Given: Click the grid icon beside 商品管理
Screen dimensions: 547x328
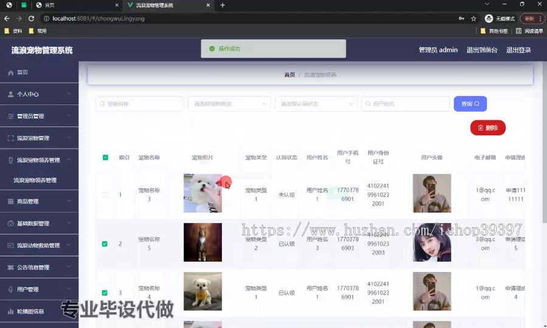Looking at the screenshot, I should tap(10, 202).
